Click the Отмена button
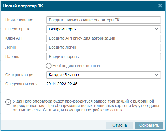The height and width of the screenshot is (131, 166). click(x=120, y=125)
